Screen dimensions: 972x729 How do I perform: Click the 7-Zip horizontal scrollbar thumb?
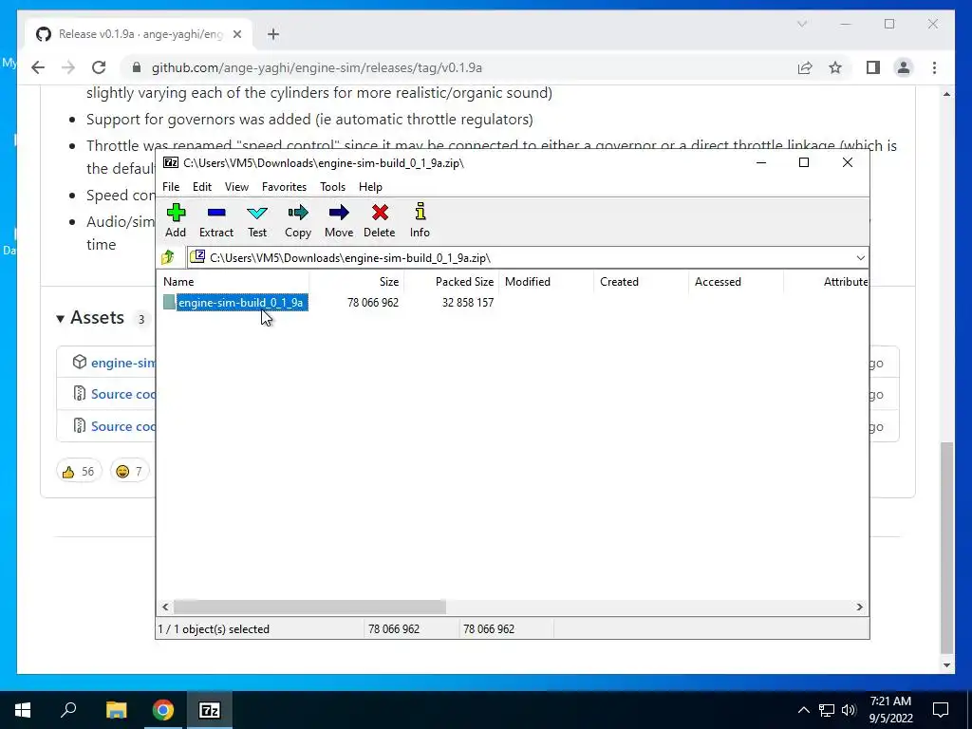click(309, 607)
